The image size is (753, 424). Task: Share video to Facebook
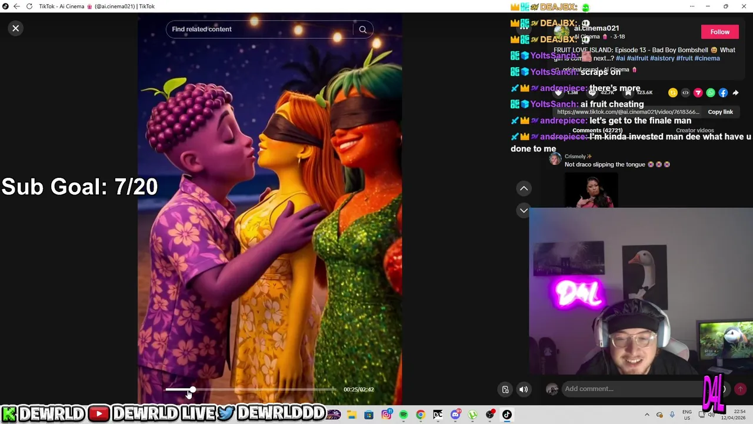(x=723, y=92)
